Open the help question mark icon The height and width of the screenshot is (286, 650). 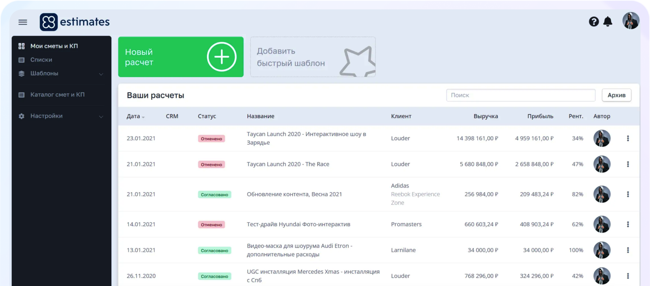point(593,22)
